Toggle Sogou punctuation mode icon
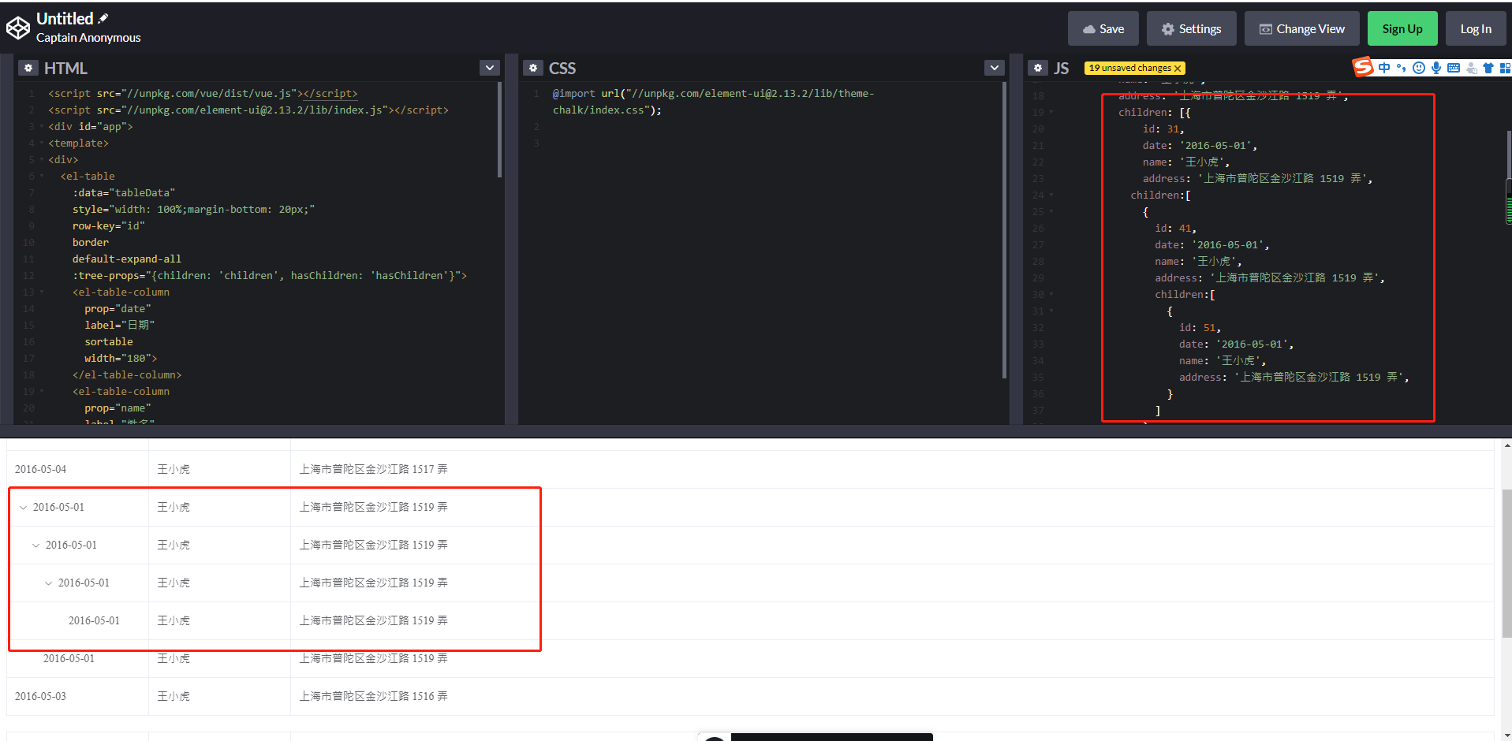This screenshot has height=741, width=1512. pyautogui.click(x=1402, y=68)
